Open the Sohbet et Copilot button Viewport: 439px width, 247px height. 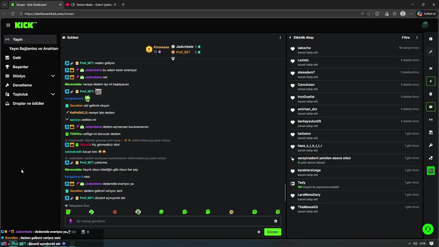tap(427, 14)
